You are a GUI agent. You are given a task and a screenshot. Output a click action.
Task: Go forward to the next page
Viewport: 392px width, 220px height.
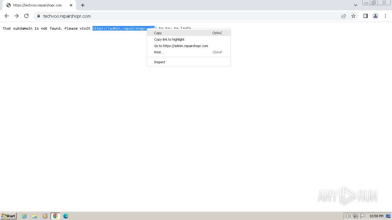17,16
